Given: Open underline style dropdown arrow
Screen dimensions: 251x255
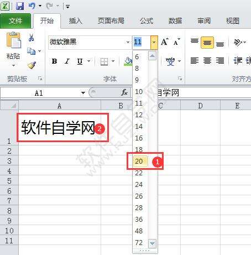Looking at the screenshot, I should click(x=89, y=61).
